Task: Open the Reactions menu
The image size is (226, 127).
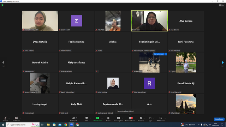Action: 141,119
